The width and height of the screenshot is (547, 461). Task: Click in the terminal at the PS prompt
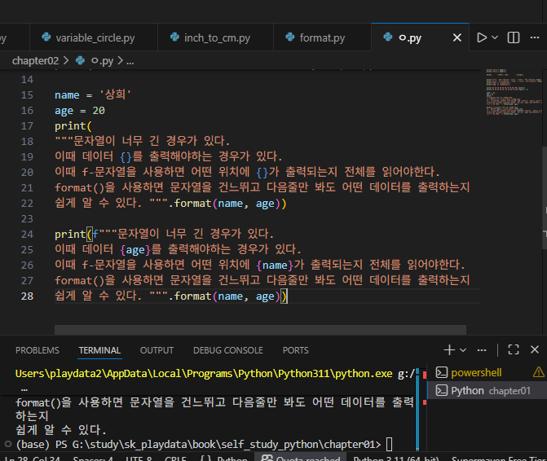390,444
